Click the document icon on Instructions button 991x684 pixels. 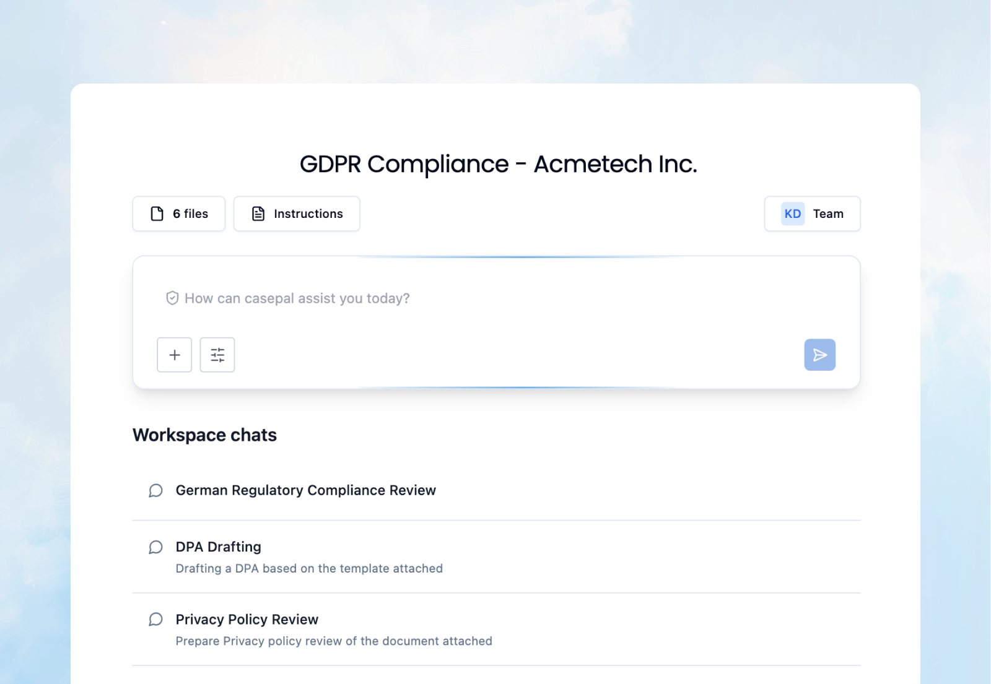click(x=258, y=214)
